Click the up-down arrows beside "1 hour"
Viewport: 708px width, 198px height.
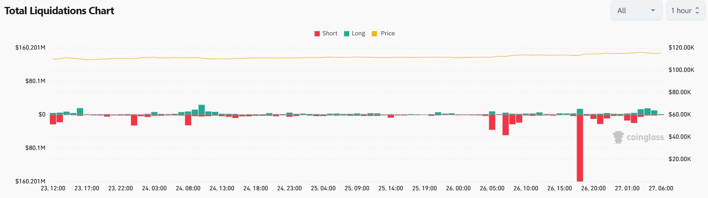tap(697, 11)
